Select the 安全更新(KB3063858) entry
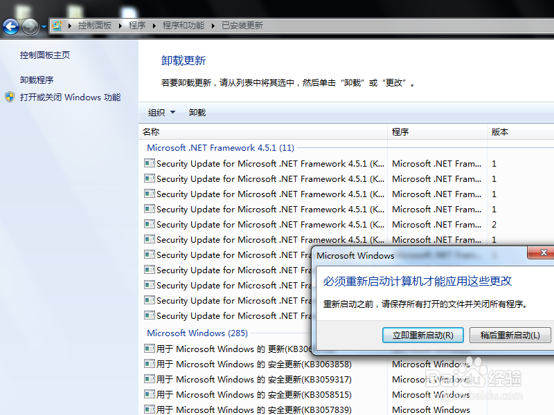Screen dimensions: 554x415 254,365
